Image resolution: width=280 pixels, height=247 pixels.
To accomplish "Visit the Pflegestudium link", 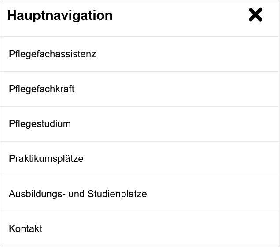I will pyautogui.click(x=40, y=124).
